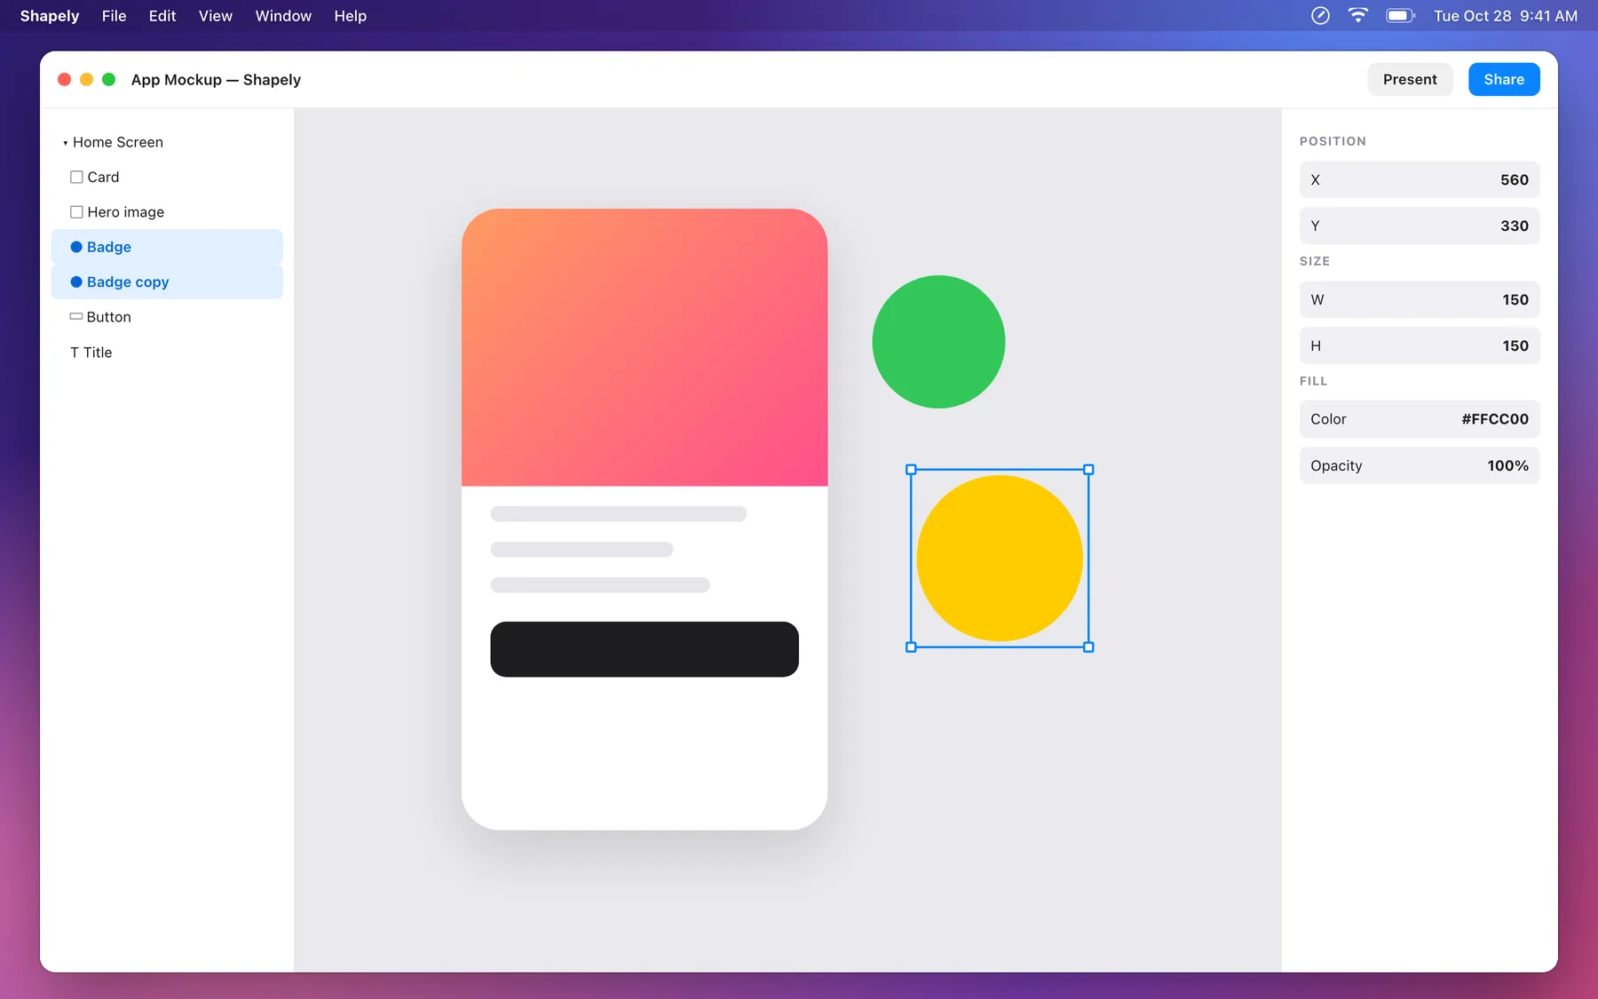Viewport: 1598px width, 999px height.
Task: Open the Window menu
Action: (x=283, y=16)
